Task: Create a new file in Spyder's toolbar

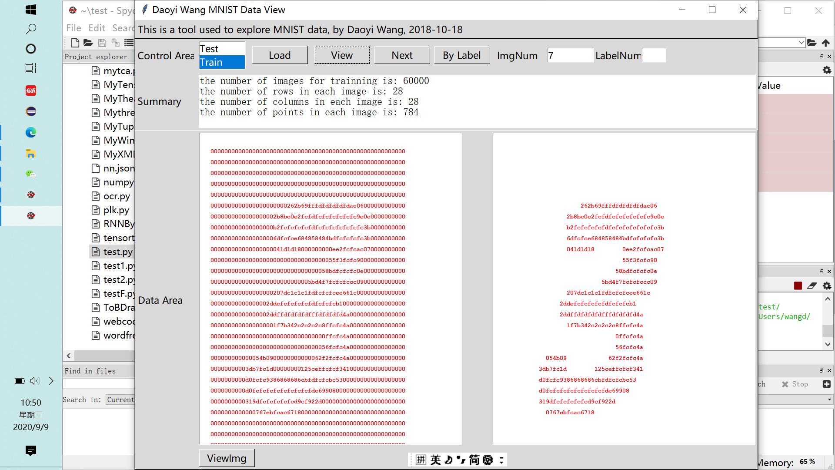Action: (75, 43)
